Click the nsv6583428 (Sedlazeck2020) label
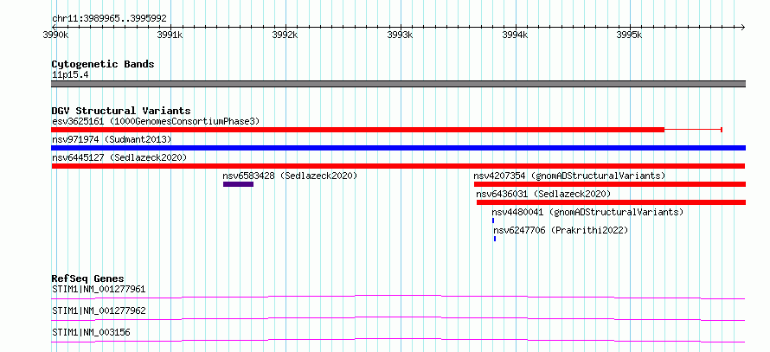Image resolution: width=770 pixels, height=352 pixels. point(290,176)
